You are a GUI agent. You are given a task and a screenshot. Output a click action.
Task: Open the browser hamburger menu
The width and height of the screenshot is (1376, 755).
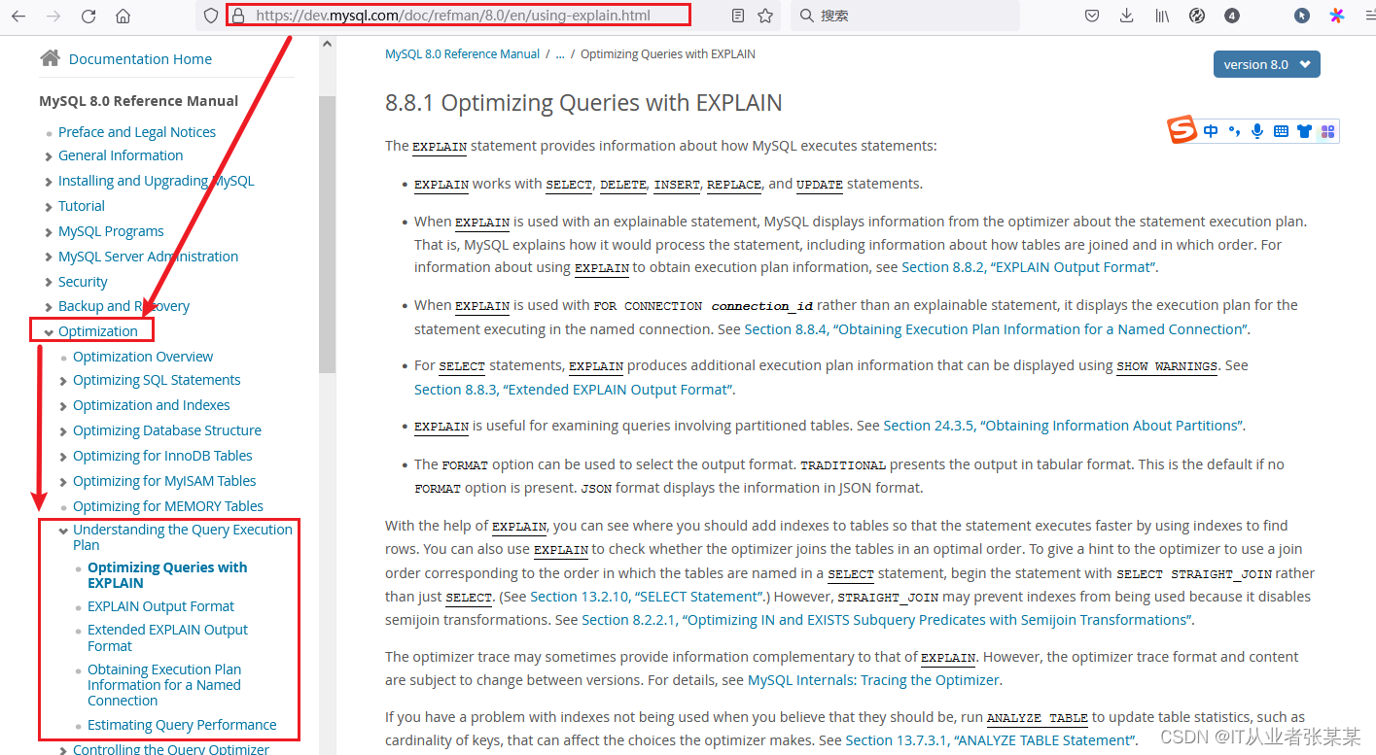tap(1369, 16)
